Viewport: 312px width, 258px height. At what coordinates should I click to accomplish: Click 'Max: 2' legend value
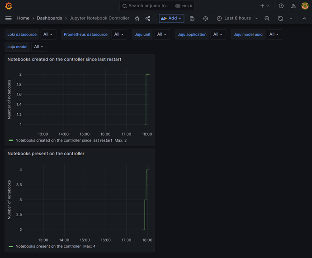tap(121, 140)
